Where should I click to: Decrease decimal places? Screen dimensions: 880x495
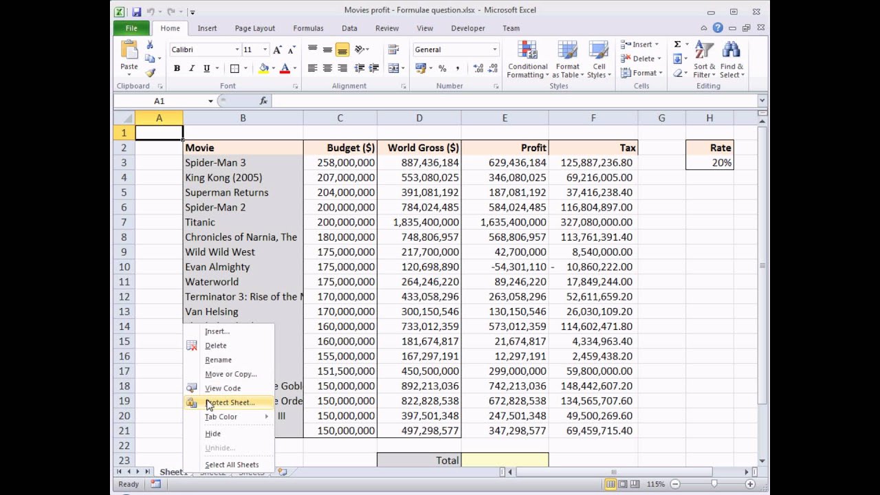point(494,68)
